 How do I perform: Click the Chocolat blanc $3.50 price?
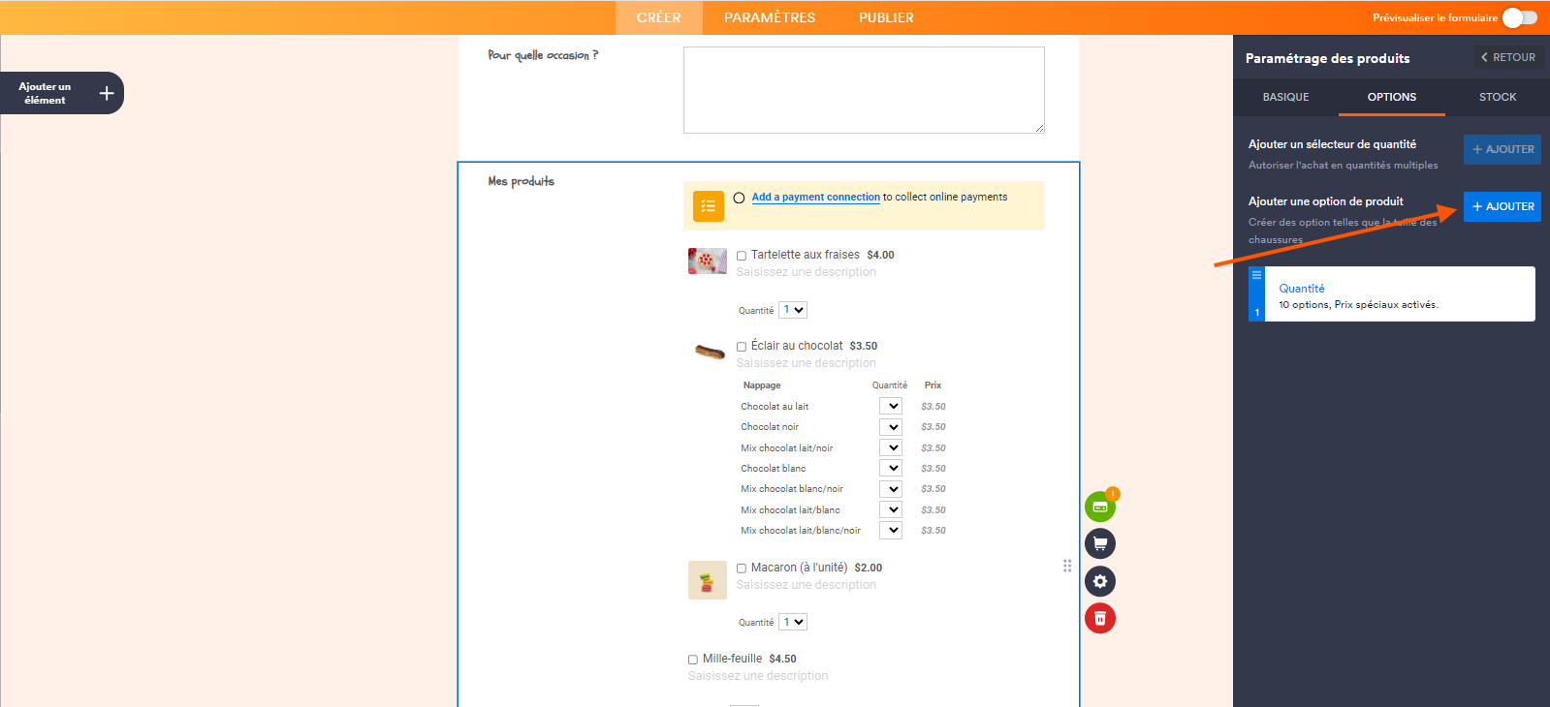(x=933, y=469)
